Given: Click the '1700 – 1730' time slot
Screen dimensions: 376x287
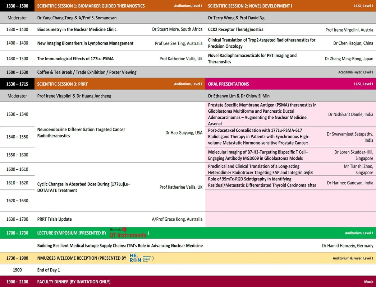Looking at the screenshot, I should click(x=17, y=233).
